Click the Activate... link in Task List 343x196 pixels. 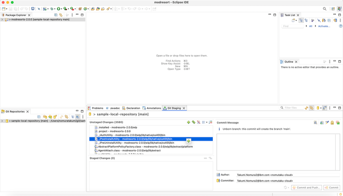point(324,26)
